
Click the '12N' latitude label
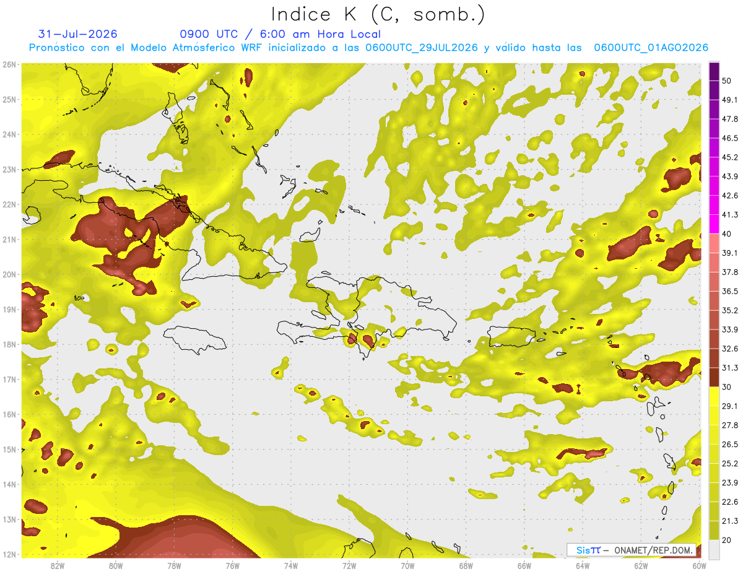(10, 554)
